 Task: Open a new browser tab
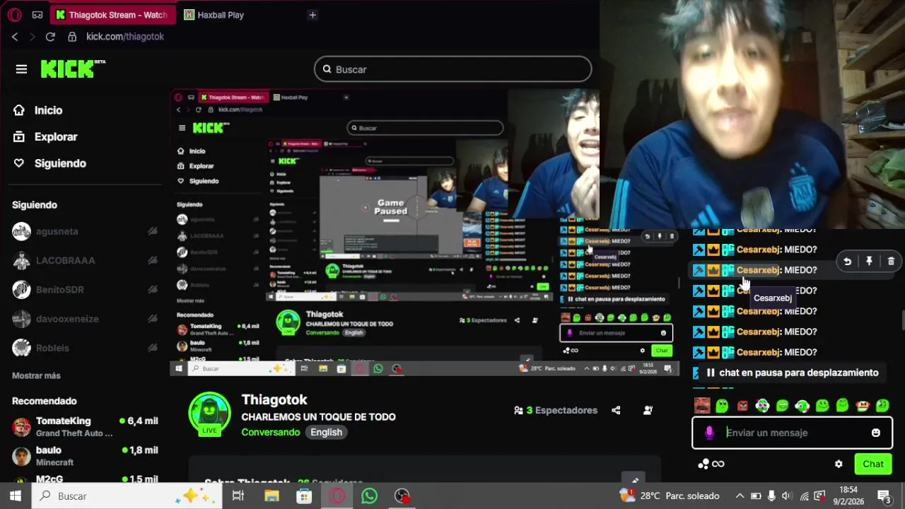pyautogui.click(x=312, y=15)
